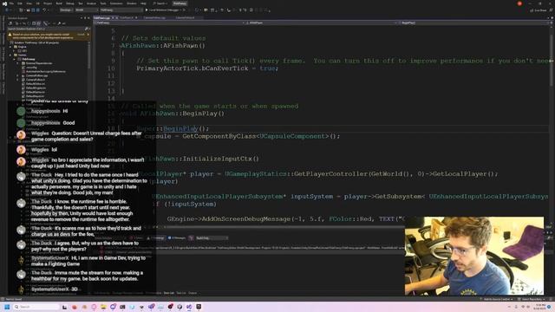This screenshot has width=555, height=312.
Task: Click the Windows taskbar Search box
Action: point(36,307)
